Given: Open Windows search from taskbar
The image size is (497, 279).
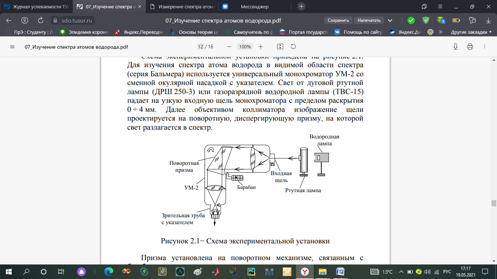Looking at the screenshot, I should click(x=26, y=272).
